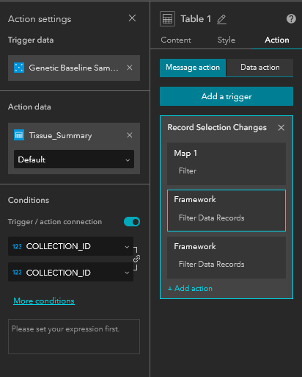The height and width of the screenshot is (377, 302).
Task: Click the Add a trigger button
Action: pyautogui.click(x=226, y=96)
